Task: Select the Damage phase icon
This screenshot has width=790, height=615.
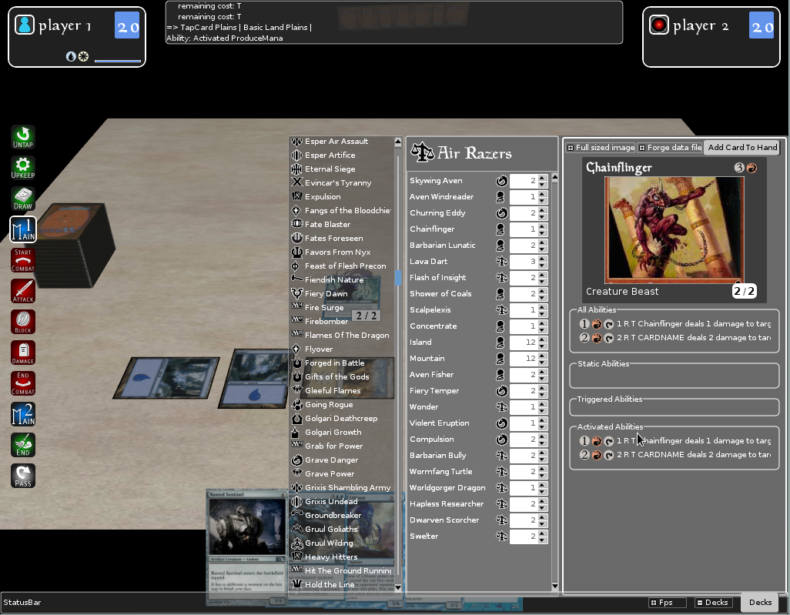Action: point(23,353)
